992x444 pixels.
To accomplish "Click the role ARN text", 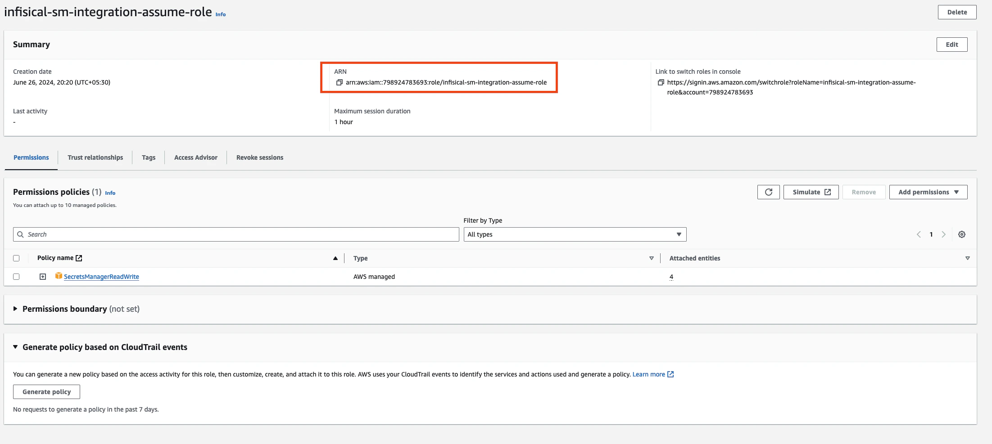I will tap(446, 82).
